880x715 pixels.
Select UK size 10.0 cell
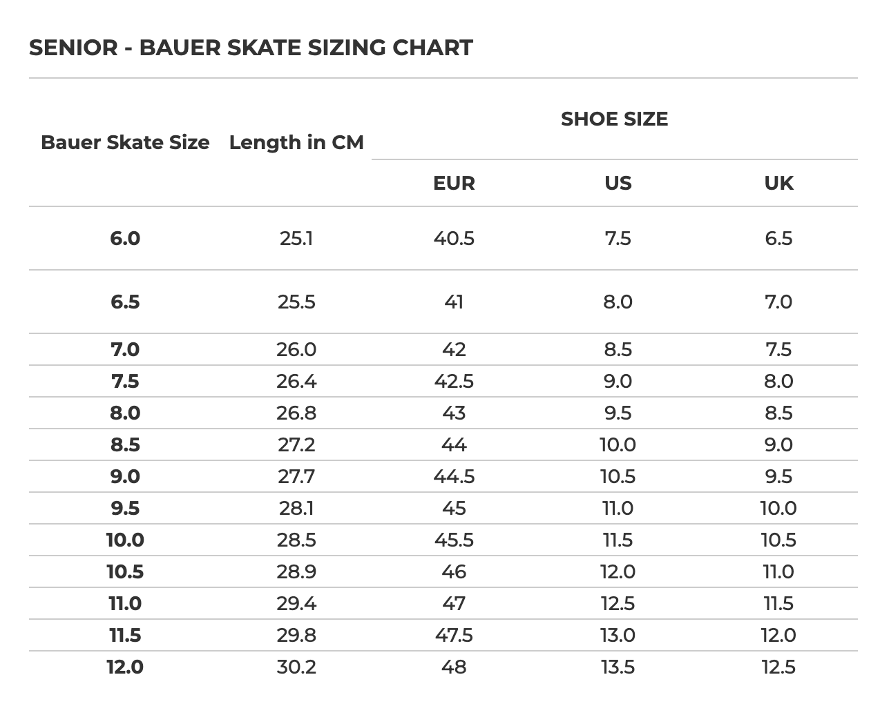(778, 508)
